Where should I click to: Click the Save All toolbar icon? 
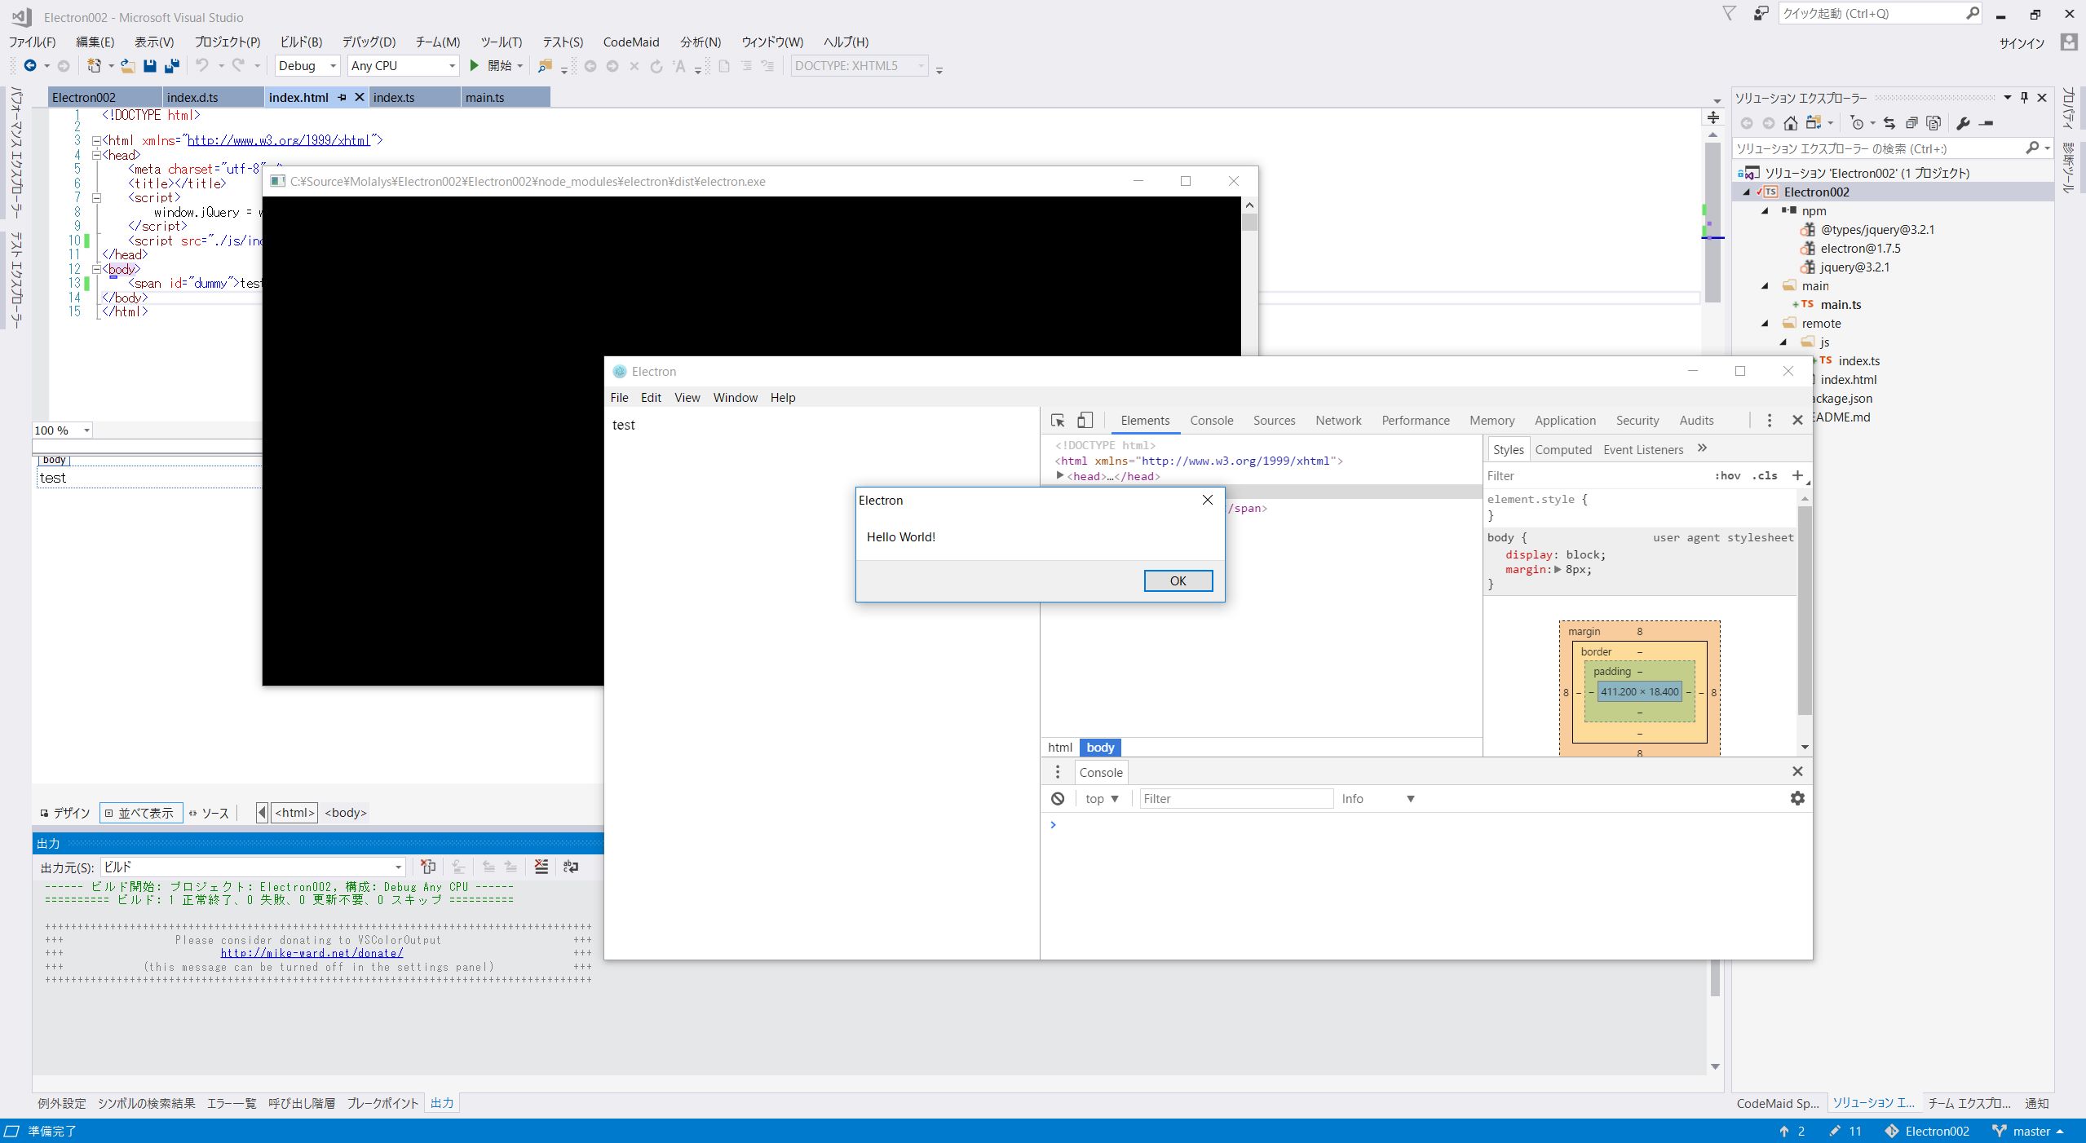tap(171, 66)
